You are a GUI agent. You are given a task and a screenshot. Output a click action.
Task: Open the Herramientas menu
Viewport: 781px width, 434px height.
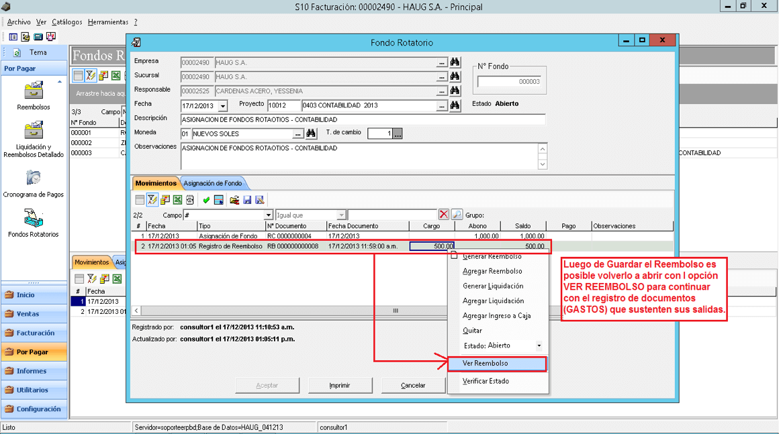point(108,22)
